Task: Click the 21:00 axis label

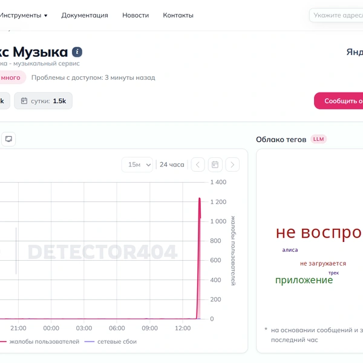Action: point(18,328)
